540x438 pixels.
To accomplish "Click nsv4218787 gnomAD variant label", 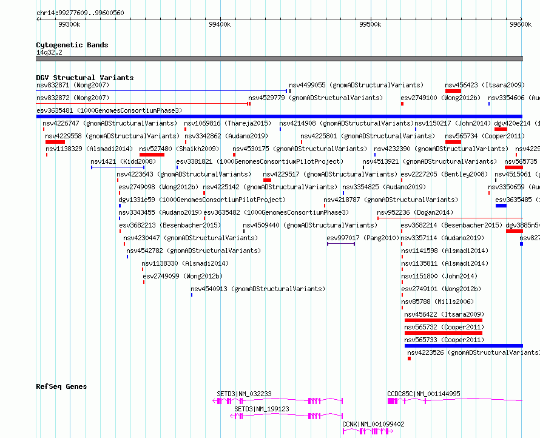I will (391, 200).
